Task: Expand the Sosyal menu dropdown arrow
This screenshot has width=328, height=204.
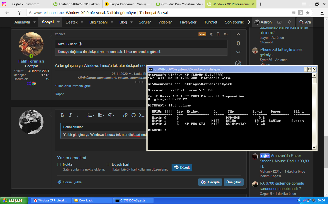Action: pos(59,22)
